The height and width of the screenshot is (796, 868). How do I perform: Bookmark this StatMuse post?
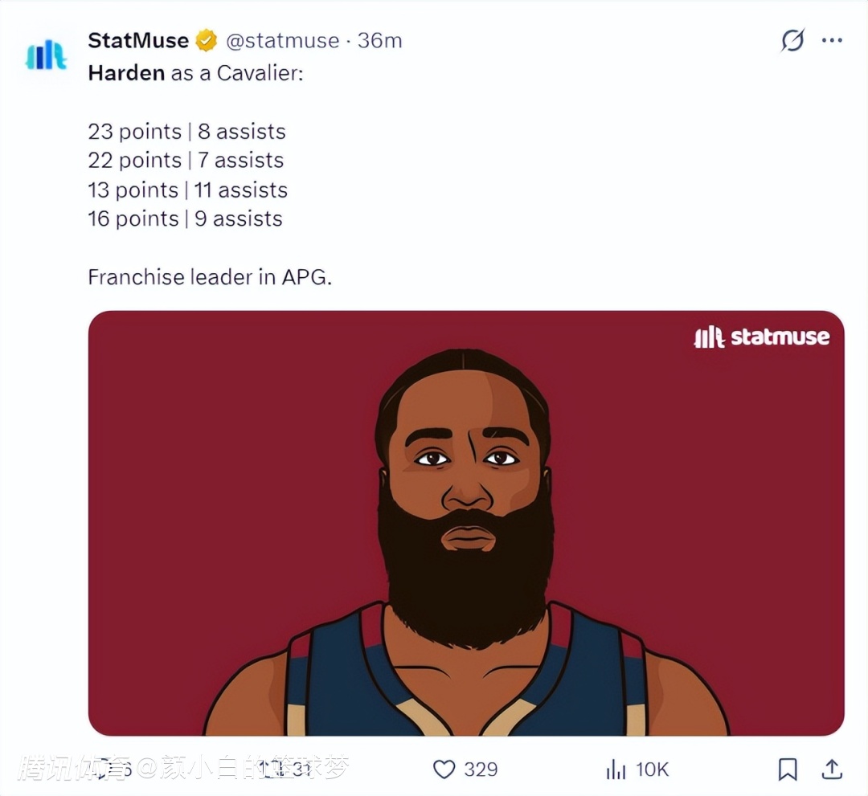click(788, 769)
